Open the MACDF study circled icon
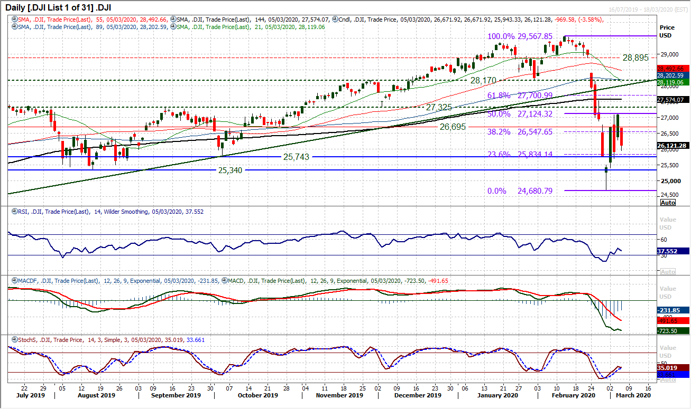The width and height of the screenshot is (691, 409). 14,281
